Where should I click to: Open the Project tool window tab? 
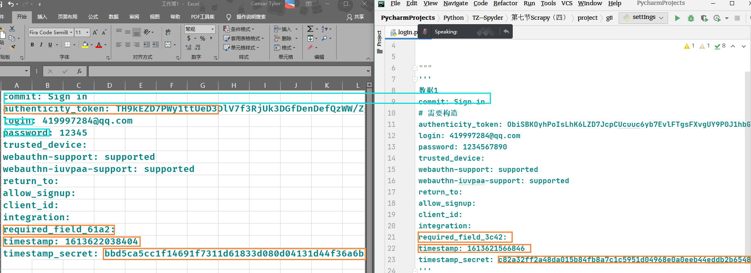tap(379, 41)
